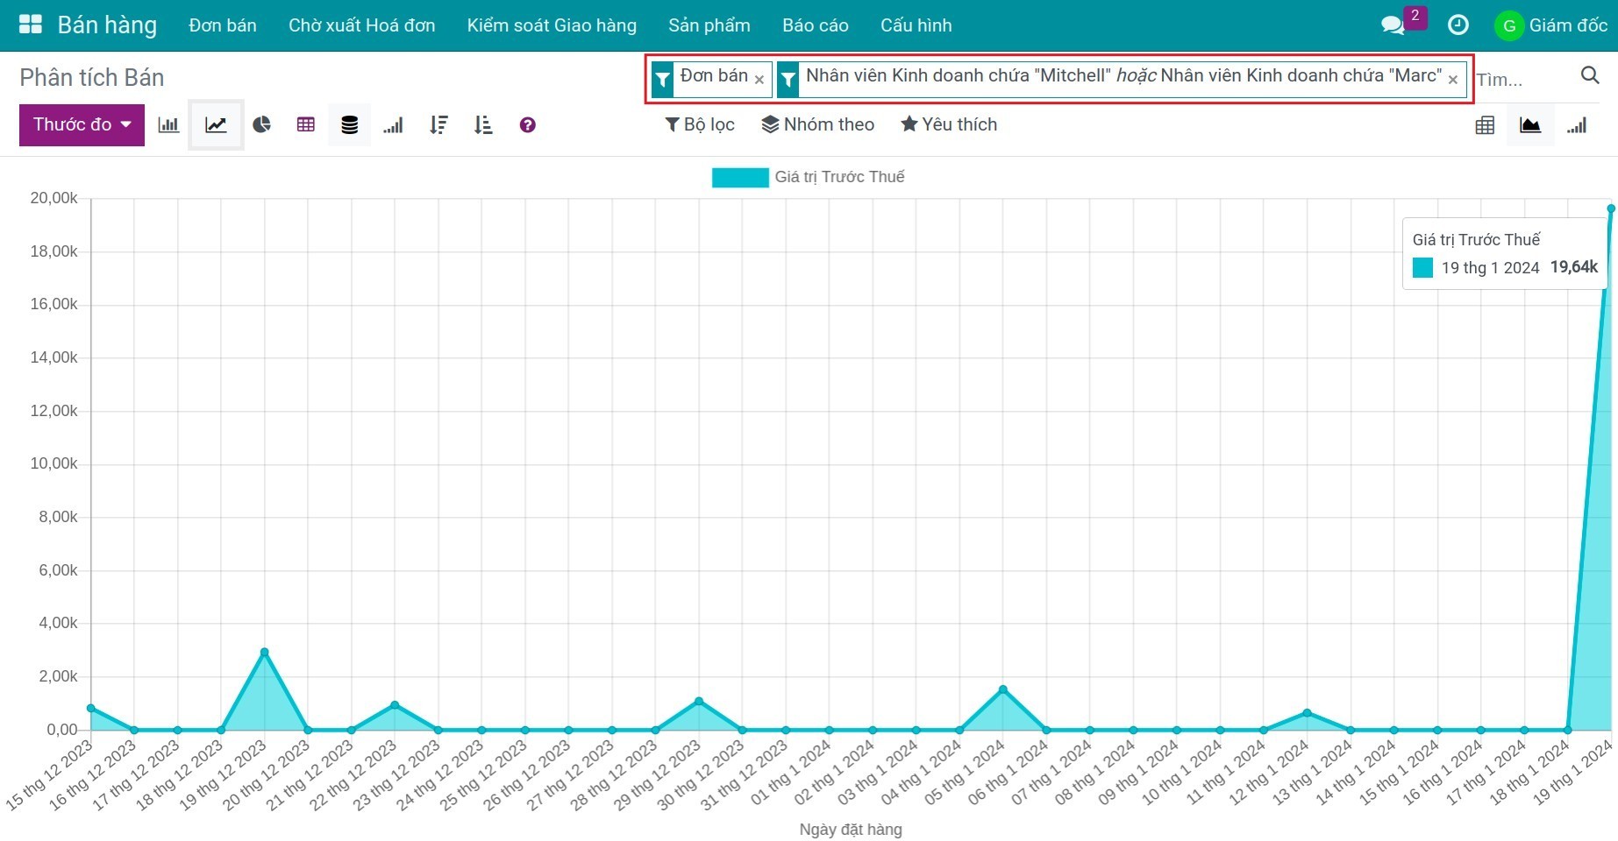Toggle the line chart mode button

point(216,125)
